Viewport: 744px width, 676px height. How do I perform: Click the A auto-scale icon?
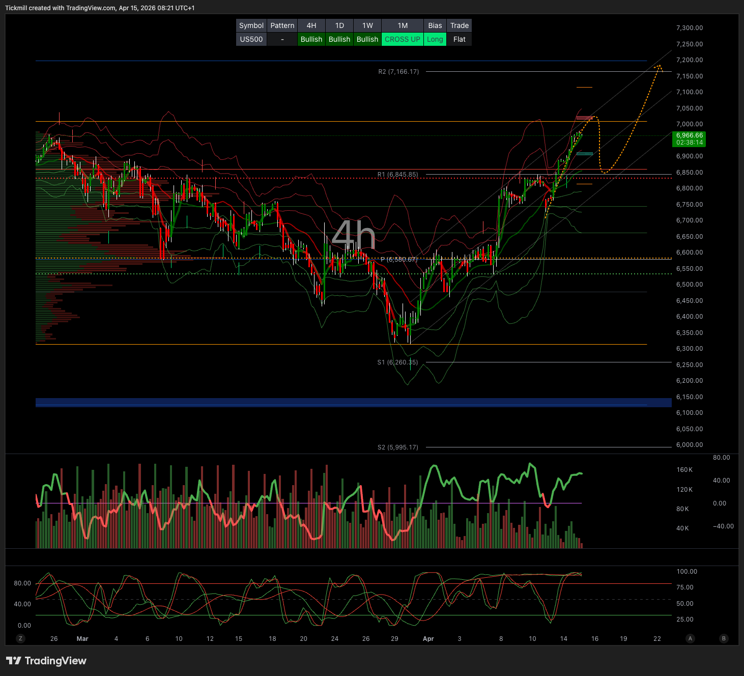coord(690,638)
